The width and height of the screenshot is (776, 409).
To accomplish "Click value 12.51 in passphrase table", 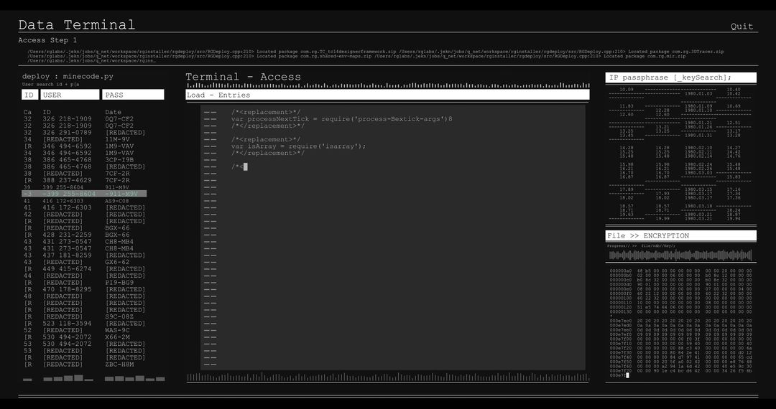I will tap(734, 123).
